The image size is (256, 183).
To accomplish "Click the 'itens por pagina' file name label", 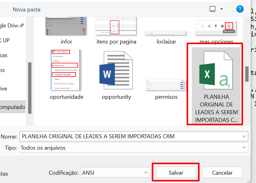I will tap(116, 42).
